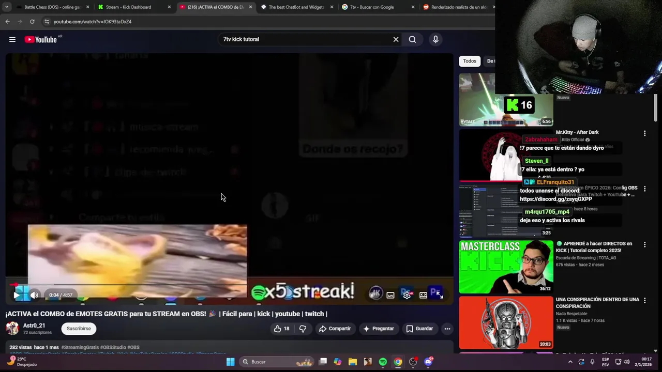
Task: Open options menu for APRENDÉ a hacer DIRECTOS video
Action: (x=644, y=244)
